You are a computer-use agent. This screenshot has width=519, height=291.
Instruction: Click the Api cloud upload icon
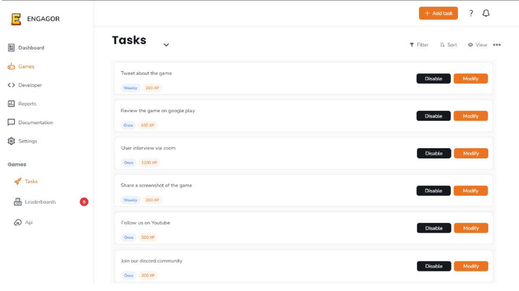pos(18,222)
